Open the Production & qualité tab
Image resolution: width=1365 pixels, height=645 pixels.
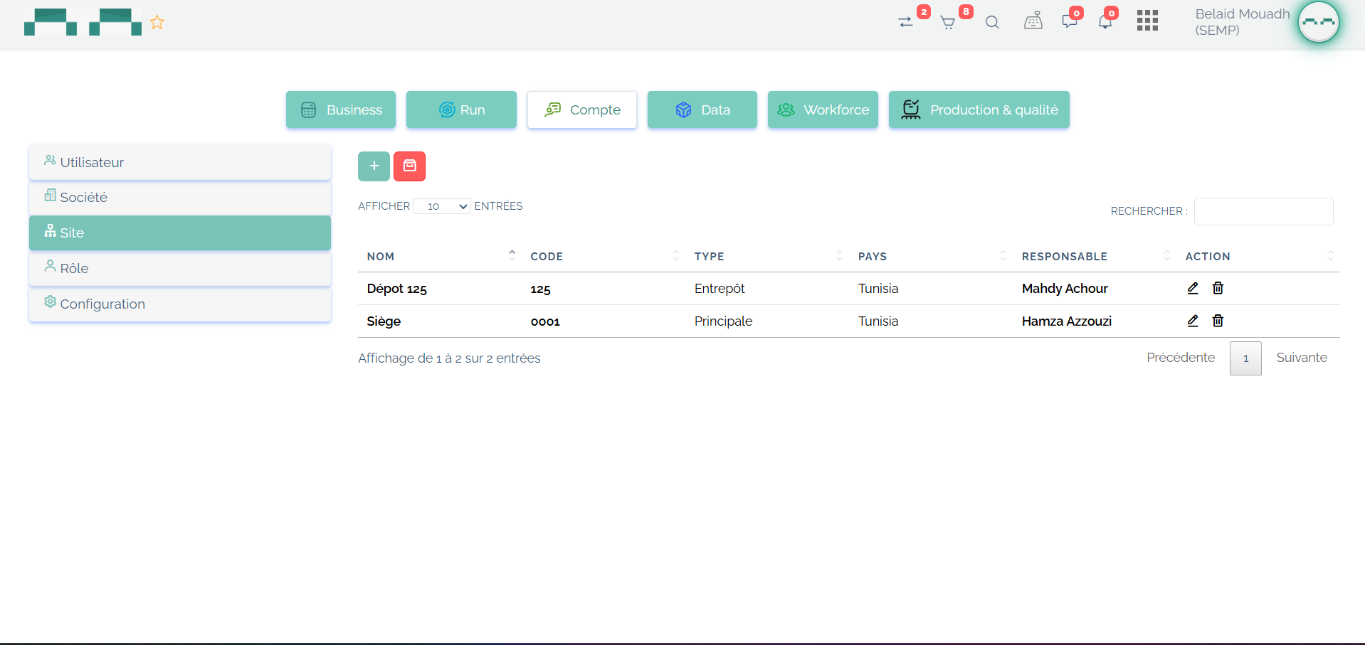pyautogui.click(x=979, y=110)
